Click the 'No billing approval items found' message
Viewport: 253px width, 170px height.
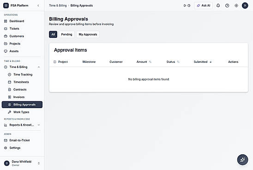149,79
